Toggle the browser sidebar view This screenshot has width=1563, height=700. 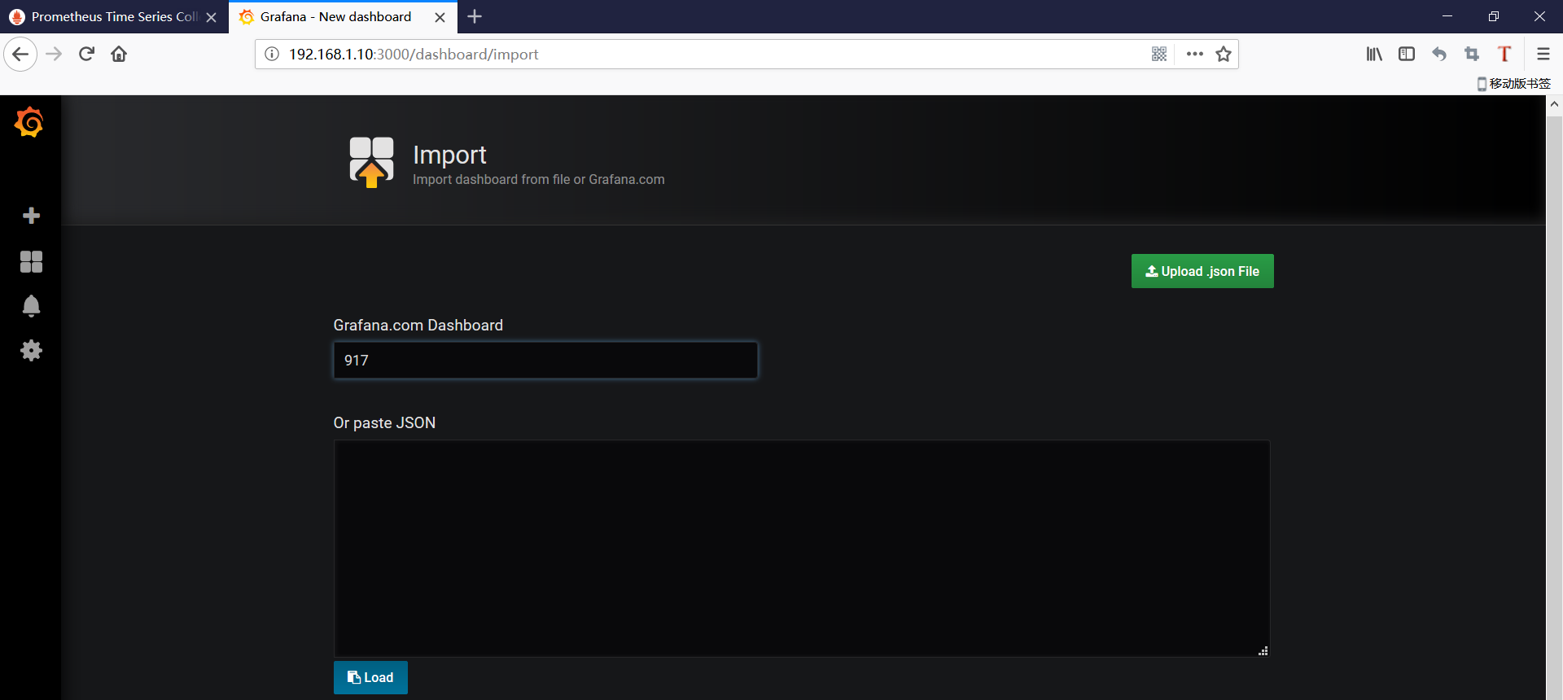(x=1406, y=55)
